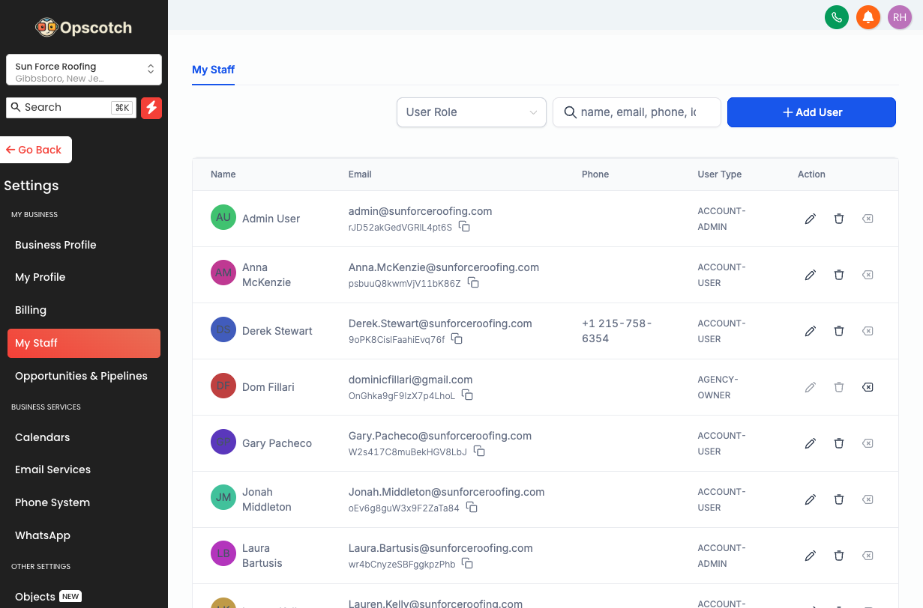Open the RH user avatar menu
This screenshot has height=608, width=923.
click(x=899, y=17)
